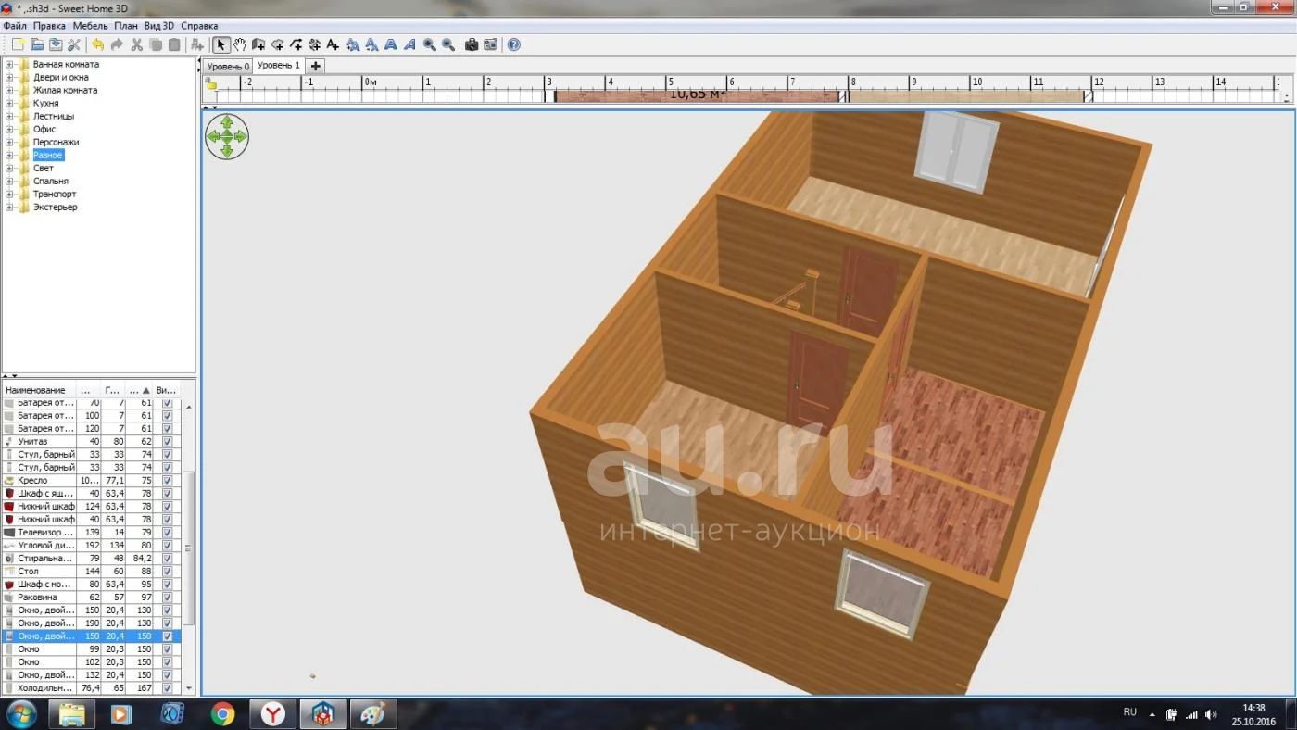Open Google Chrome from the taskbar

222,714
